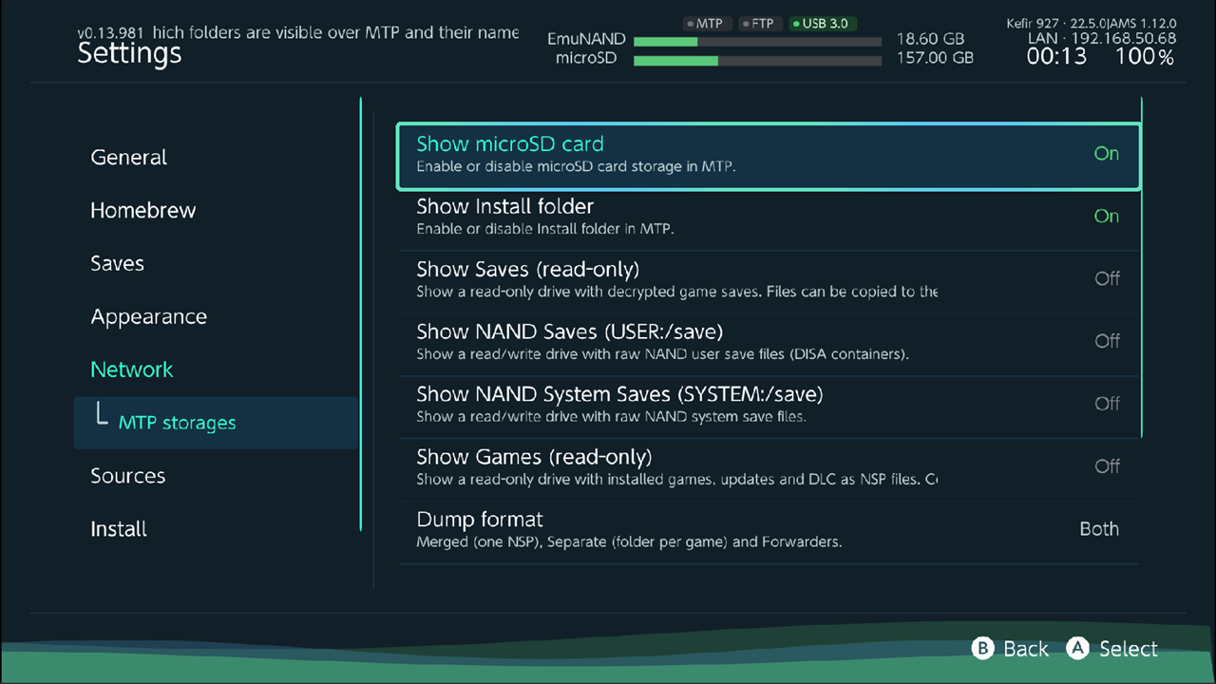The width and height of the screenshot is (1216, 684).
Task: Click the Kefir 927 firmware info text
Action: [x=1092, y=23]
